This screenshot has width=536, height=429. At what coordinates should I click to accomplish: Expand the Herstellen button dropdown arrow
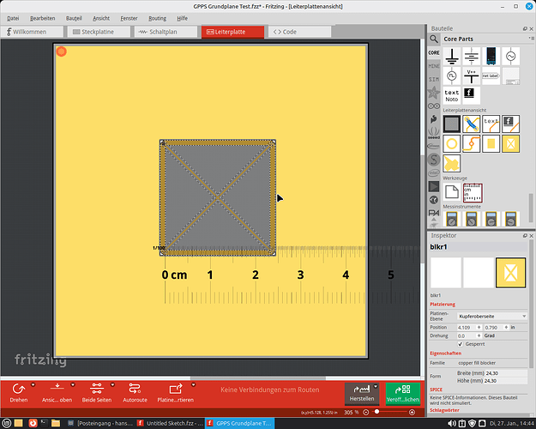click(376, 384)
